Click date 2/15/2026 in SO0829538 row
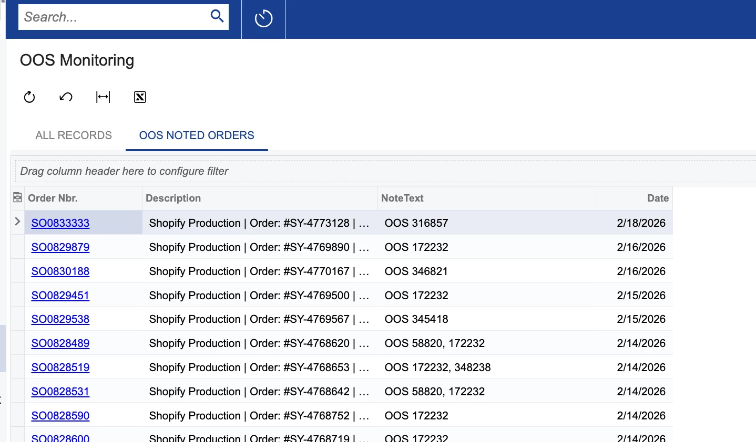 click(x=635, y=319)
